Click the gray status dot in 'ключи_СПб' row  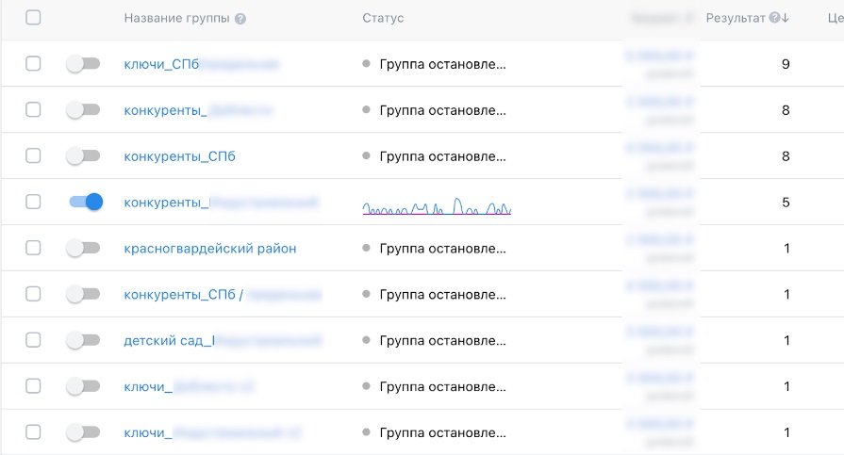(x=367, y=64)
